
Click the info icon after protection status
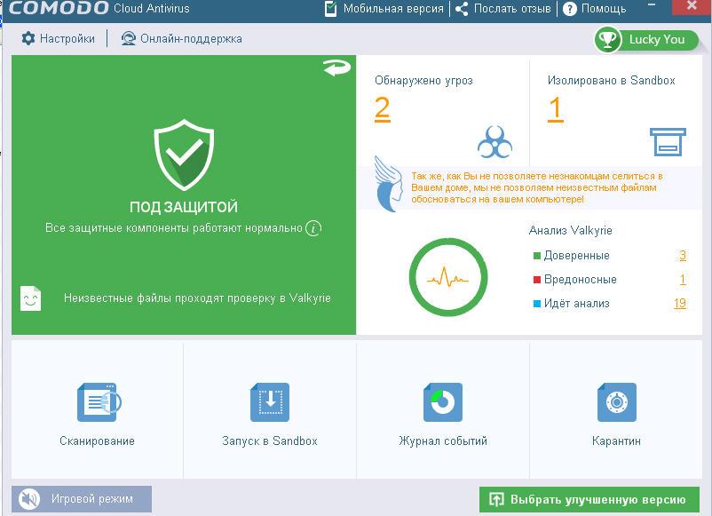tap(313, 228)
